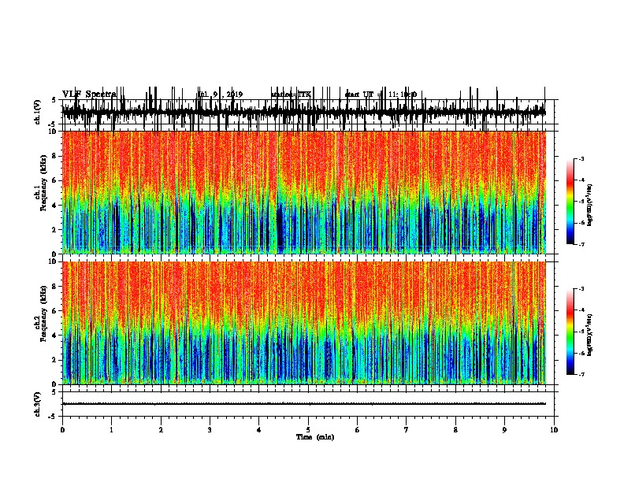624x482 pixels.
Task: Click the ch.1 color bar log(PSD) unit label
Action: pyautogui.click(x=590, y=206)
